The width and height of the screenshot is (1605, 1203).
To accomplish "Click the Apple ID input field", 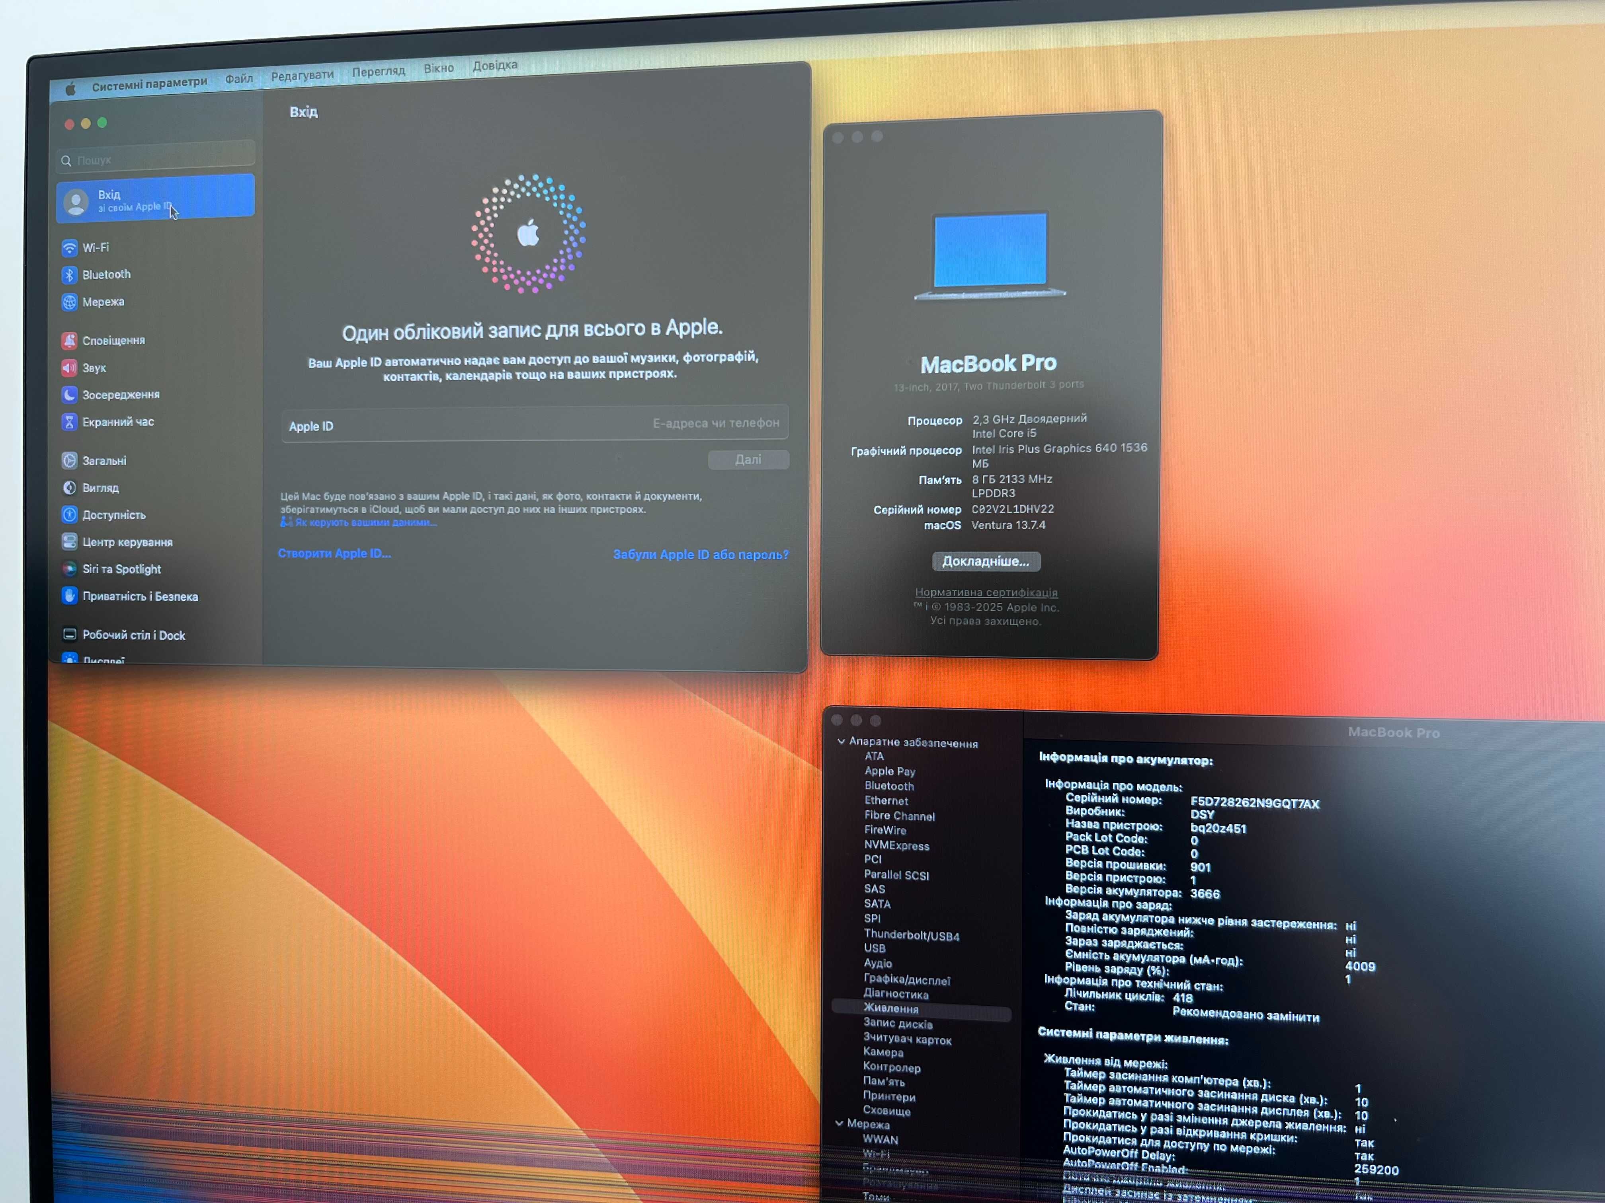I will [x=535, y=424].
